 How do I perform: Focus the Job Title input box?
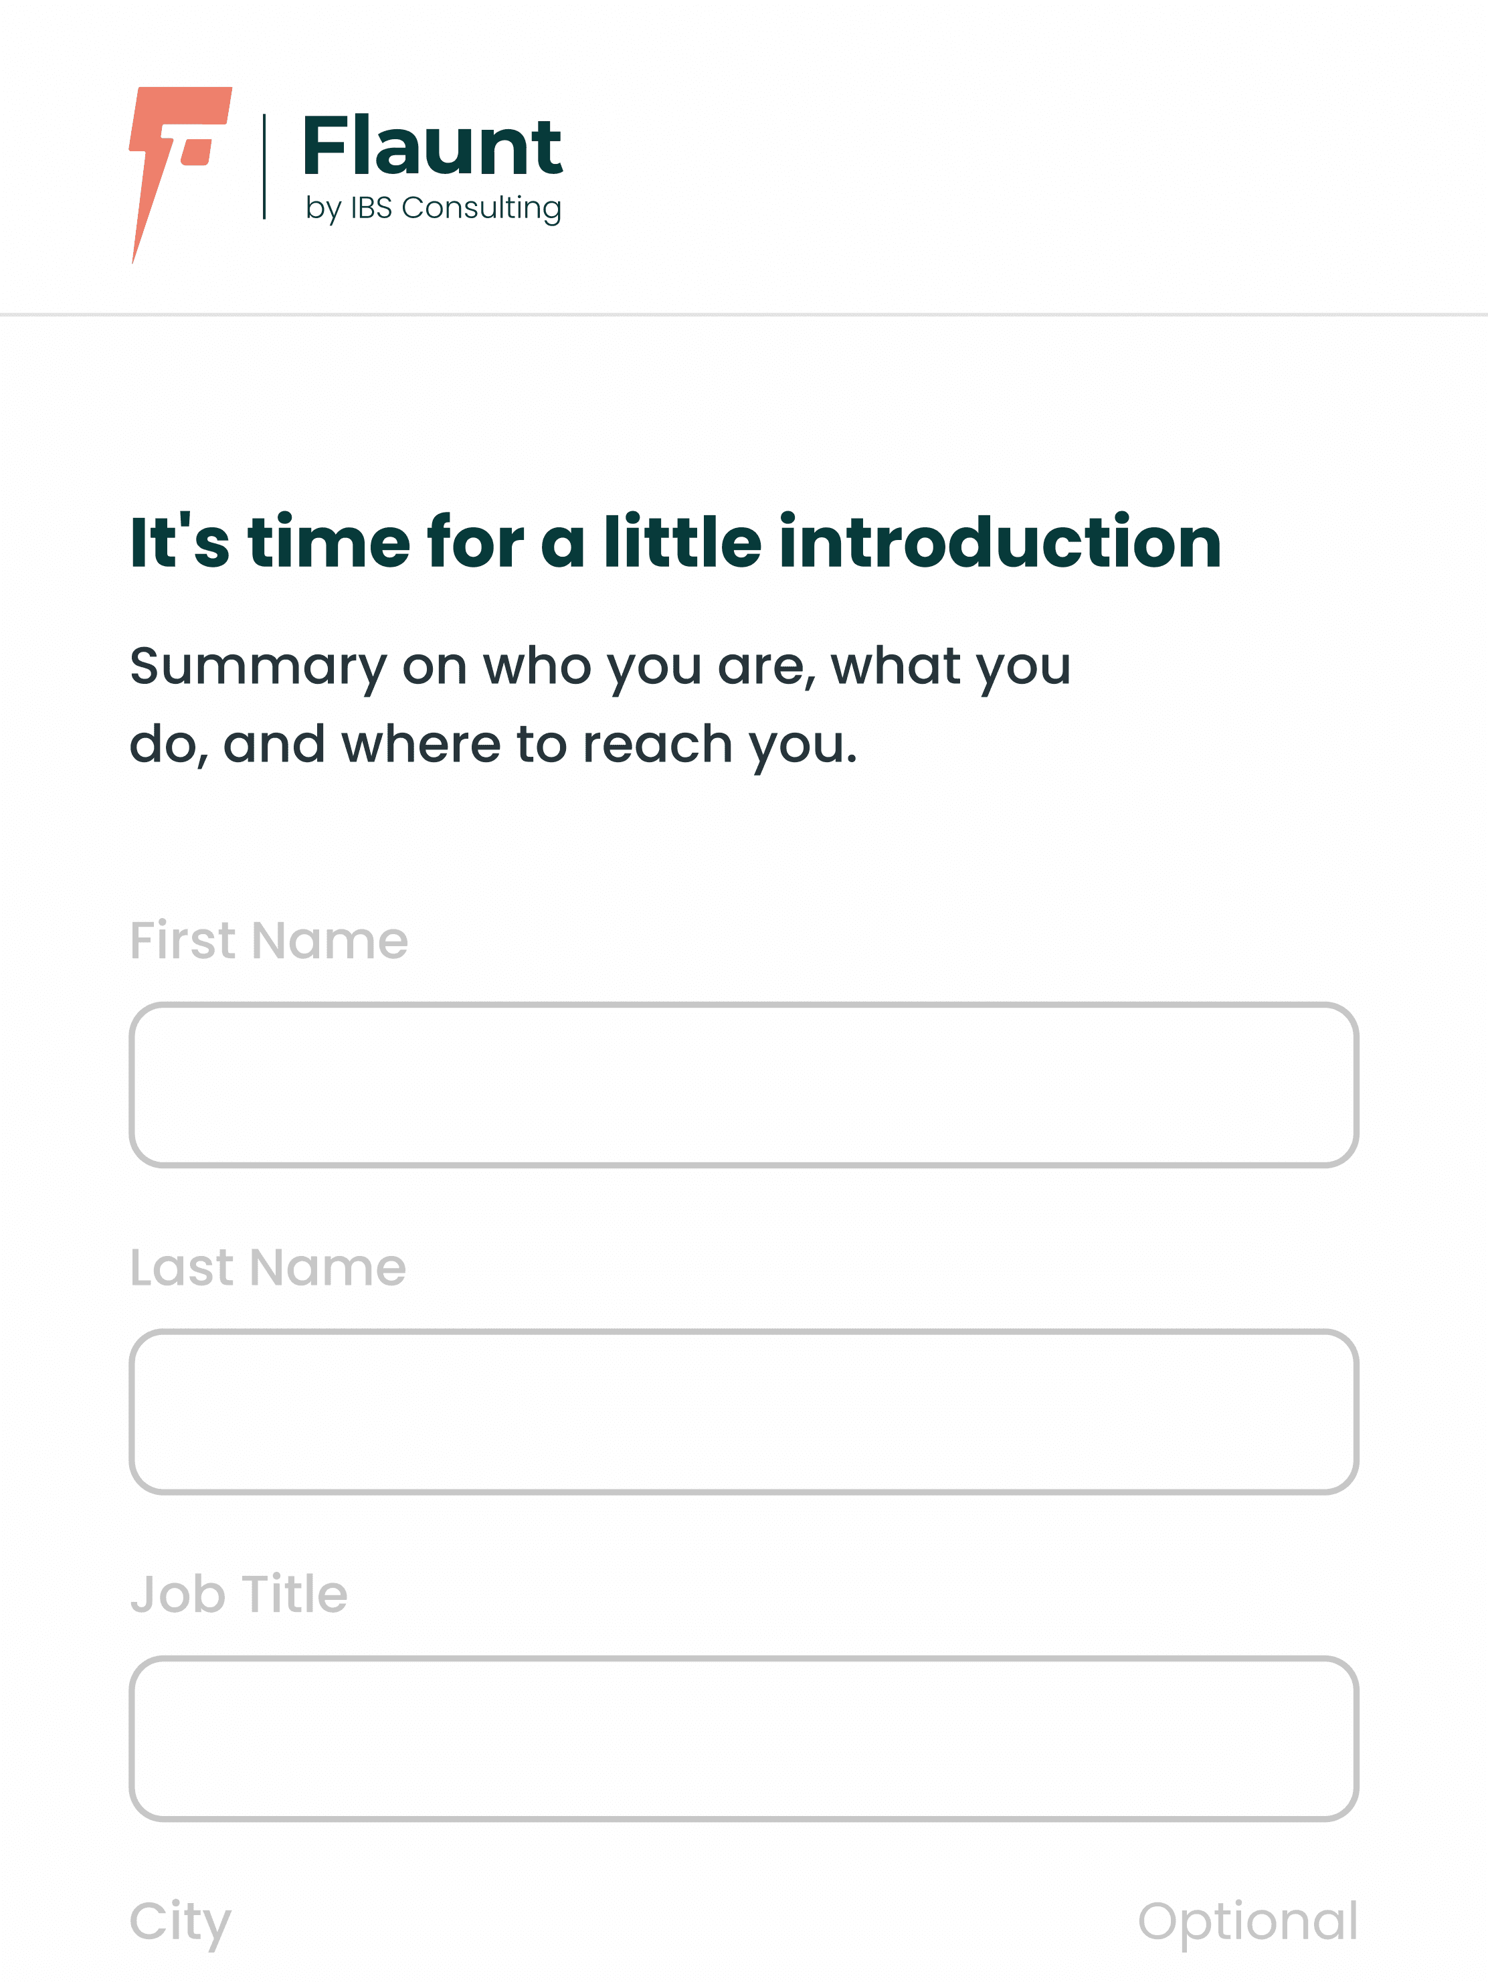(x=743, y=1738)
